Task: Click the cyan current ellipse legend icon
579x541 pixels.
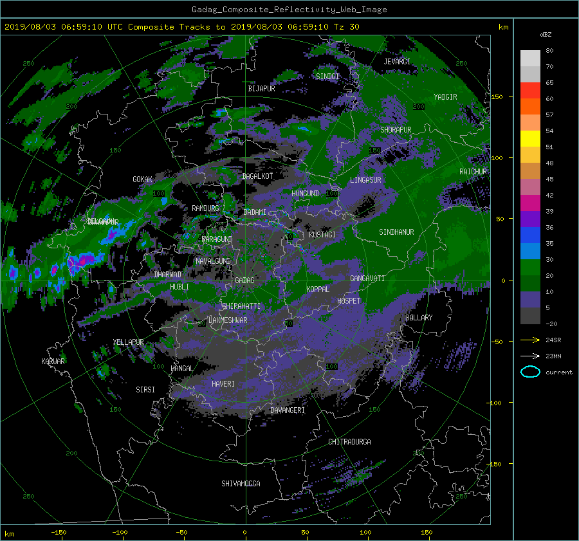Action: [530, 372]
